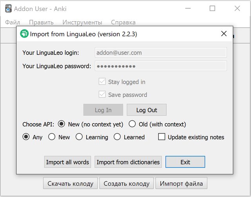251x197 pixels.
Task: Choose the Learned word status radio
Action: 117,137
